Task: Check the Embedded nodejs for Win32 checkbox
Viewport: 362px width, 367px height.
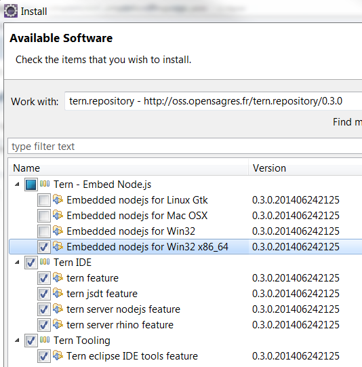Action: pyautogui.click(x=44, y=231)
